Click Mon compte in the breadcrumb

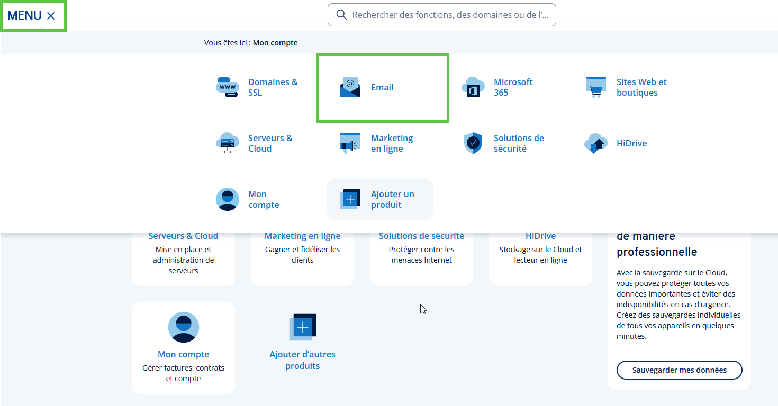tap(275, 43)
